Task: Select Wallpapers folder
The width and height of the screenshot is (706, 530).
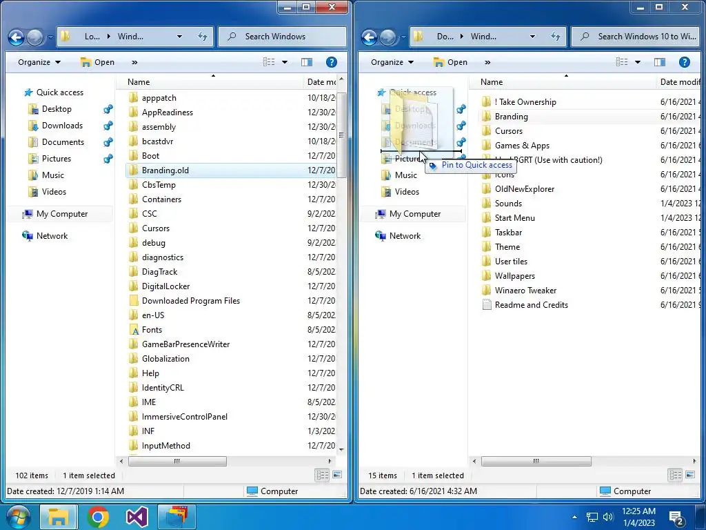Action: coord(514,276)
